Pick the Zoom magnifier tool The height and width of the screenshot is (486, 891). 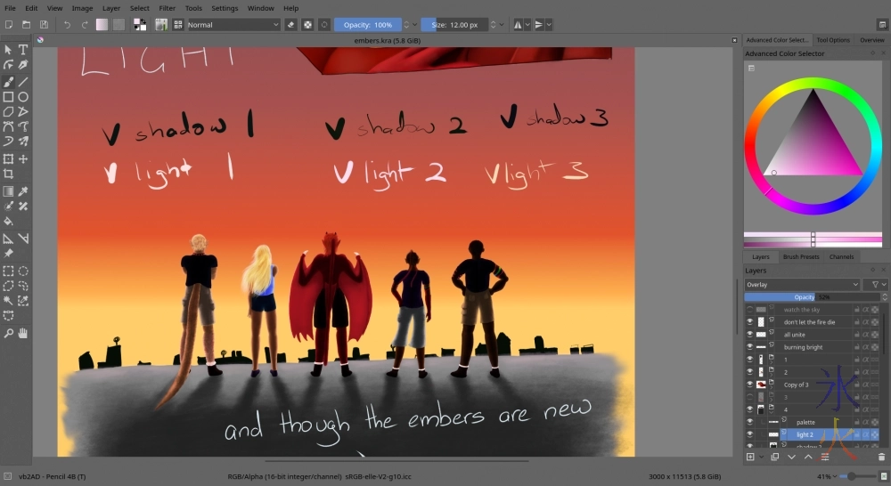coord(8,333)
